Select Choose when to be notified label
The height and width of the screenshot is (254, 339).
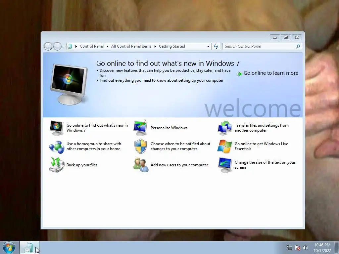180,146
